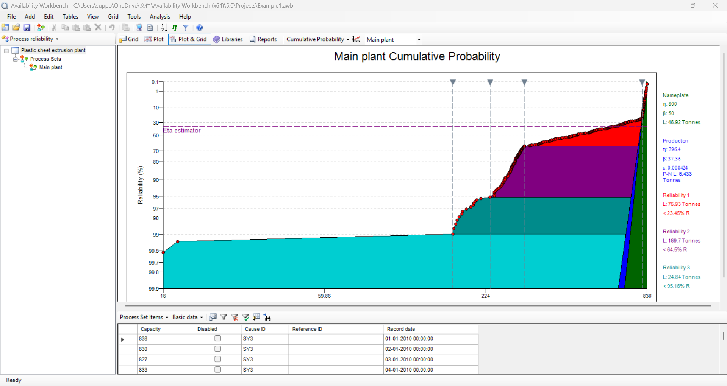727x386 pixels.
Task: Tick the Disabled checkbox for capacity 833
Action: pyautogui.click(x=217, y=369)
